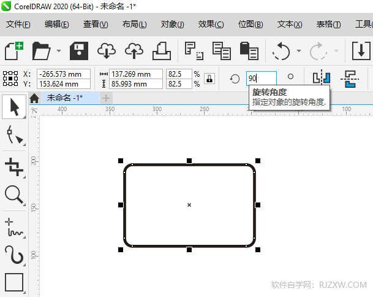
Task: Click the center X marker of rectangle
Action: click(x=189, y=205)
